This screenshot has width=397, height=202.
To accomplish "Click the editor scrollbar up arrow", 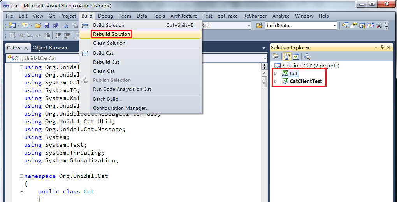I will click(x=264, y=73).
